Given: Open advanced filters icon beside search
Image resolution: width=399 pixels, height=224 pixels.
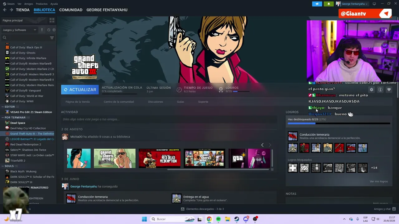Looking at the screenshot, I should 52,38.
